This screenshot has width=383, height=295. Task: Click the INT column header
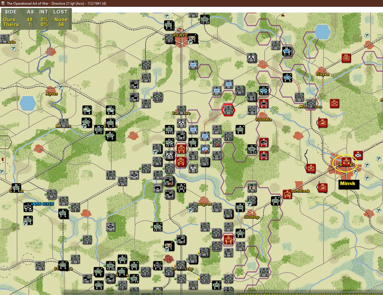click(x=44, y=12)
